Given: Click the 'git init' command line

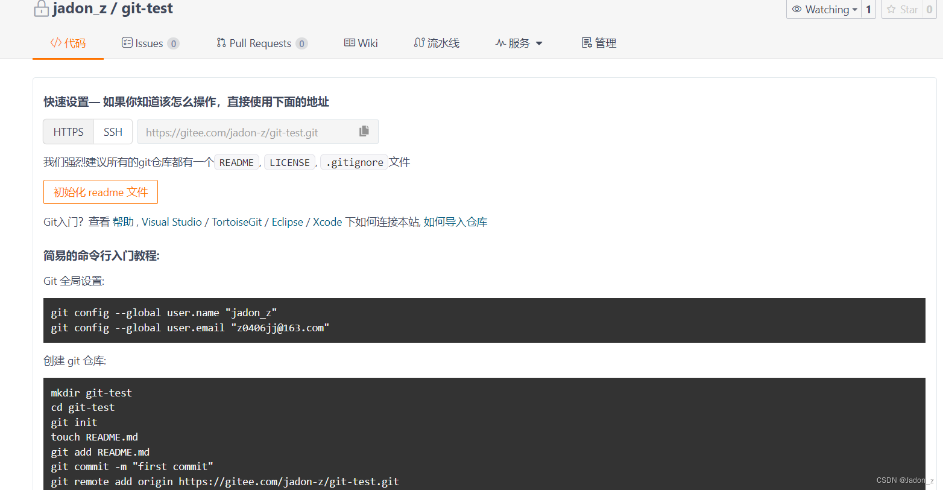Looking at the screenshot, I should tap(74, 422).
